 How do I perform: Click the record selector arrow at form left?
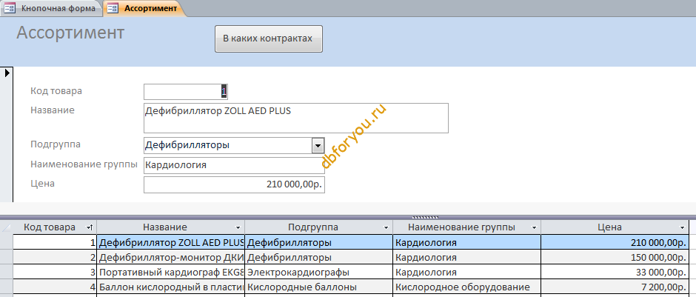tap(7, 73)
